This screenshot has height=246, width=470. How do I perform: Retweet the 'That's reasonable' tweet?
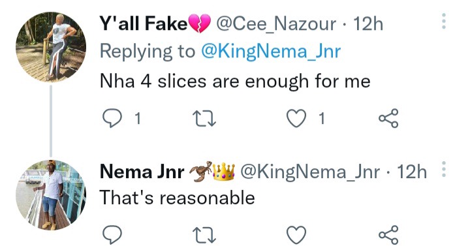[x=204, y=235]
